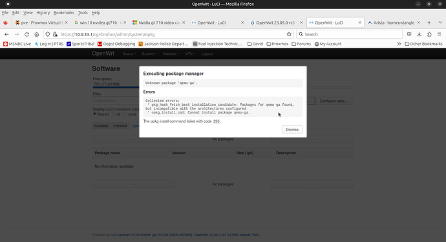Click the pinned Firefox tab icon

tap(6, 23)
